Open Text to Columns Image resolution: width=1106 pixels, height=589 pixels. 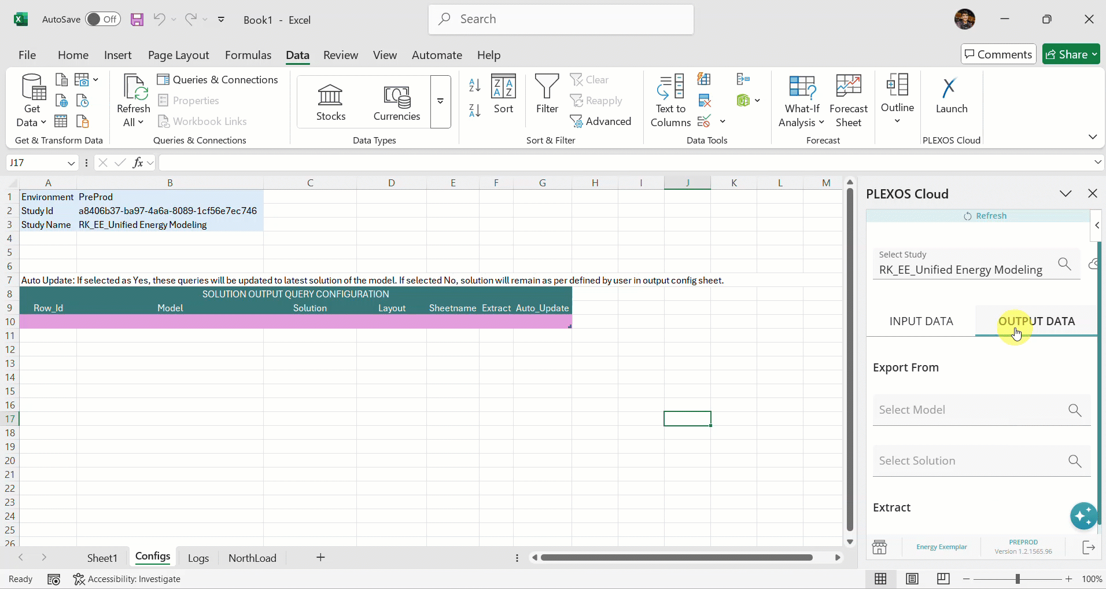click(x=670, y=101)
